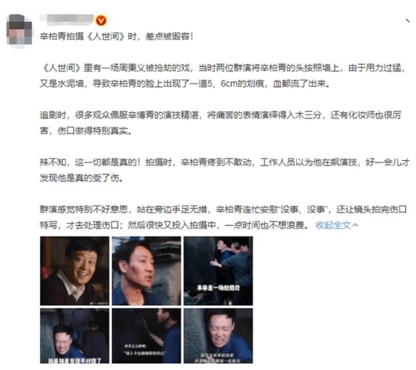Open thumbnail of smiling man in brown sweater
This screenshot has width=416, height=370.
point(75,271)
